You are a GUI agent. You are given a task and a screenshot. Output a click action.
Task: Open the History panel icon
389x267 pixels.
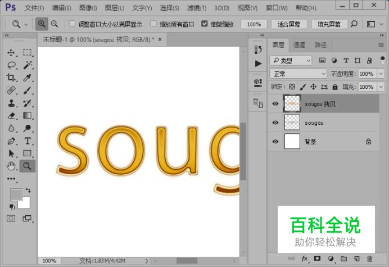258,49
